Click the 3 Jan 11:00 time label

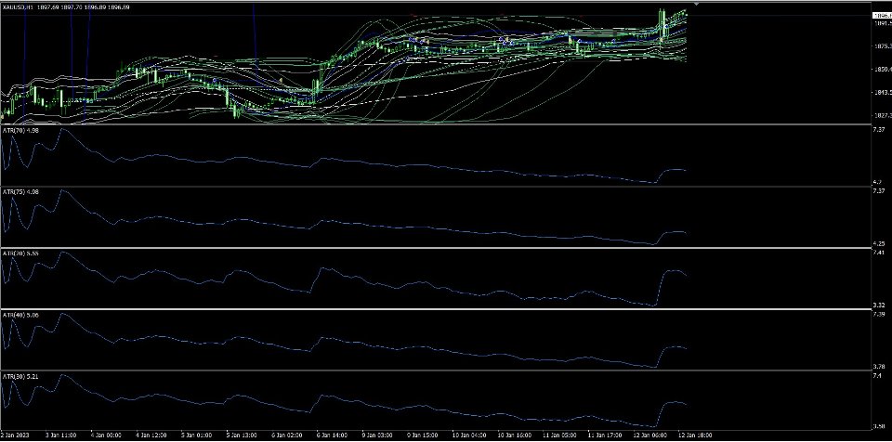(x=60, y=435)
